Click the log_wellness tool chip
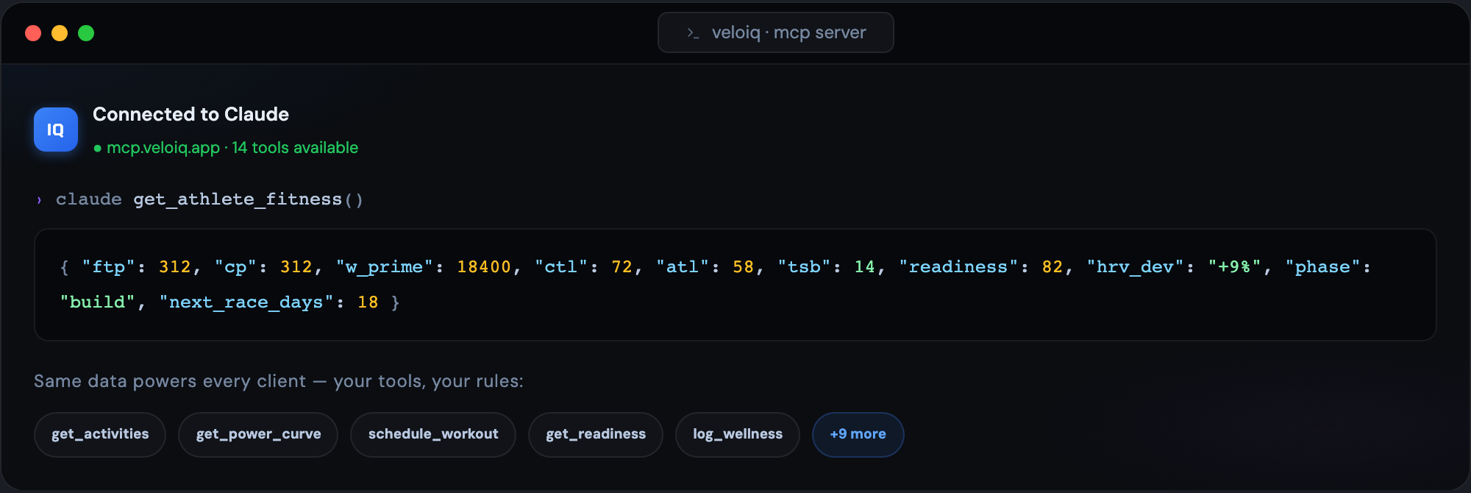Screen dimensions: 1471x493 (738, 434)
